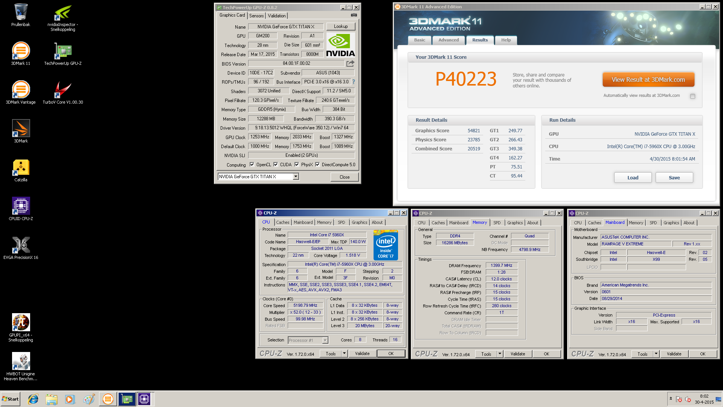Switch to Sensors tab in GPU-Z
The width and height of the screenshot is (723, 407).
(256, 15)
